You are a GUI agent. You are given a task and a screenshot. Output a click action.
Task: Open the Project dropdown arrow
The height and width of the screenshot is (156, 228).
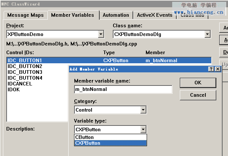click(x=101, y=34)
